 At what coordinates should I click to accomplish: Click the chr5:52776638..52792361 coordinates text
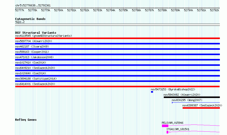point(33,6)
